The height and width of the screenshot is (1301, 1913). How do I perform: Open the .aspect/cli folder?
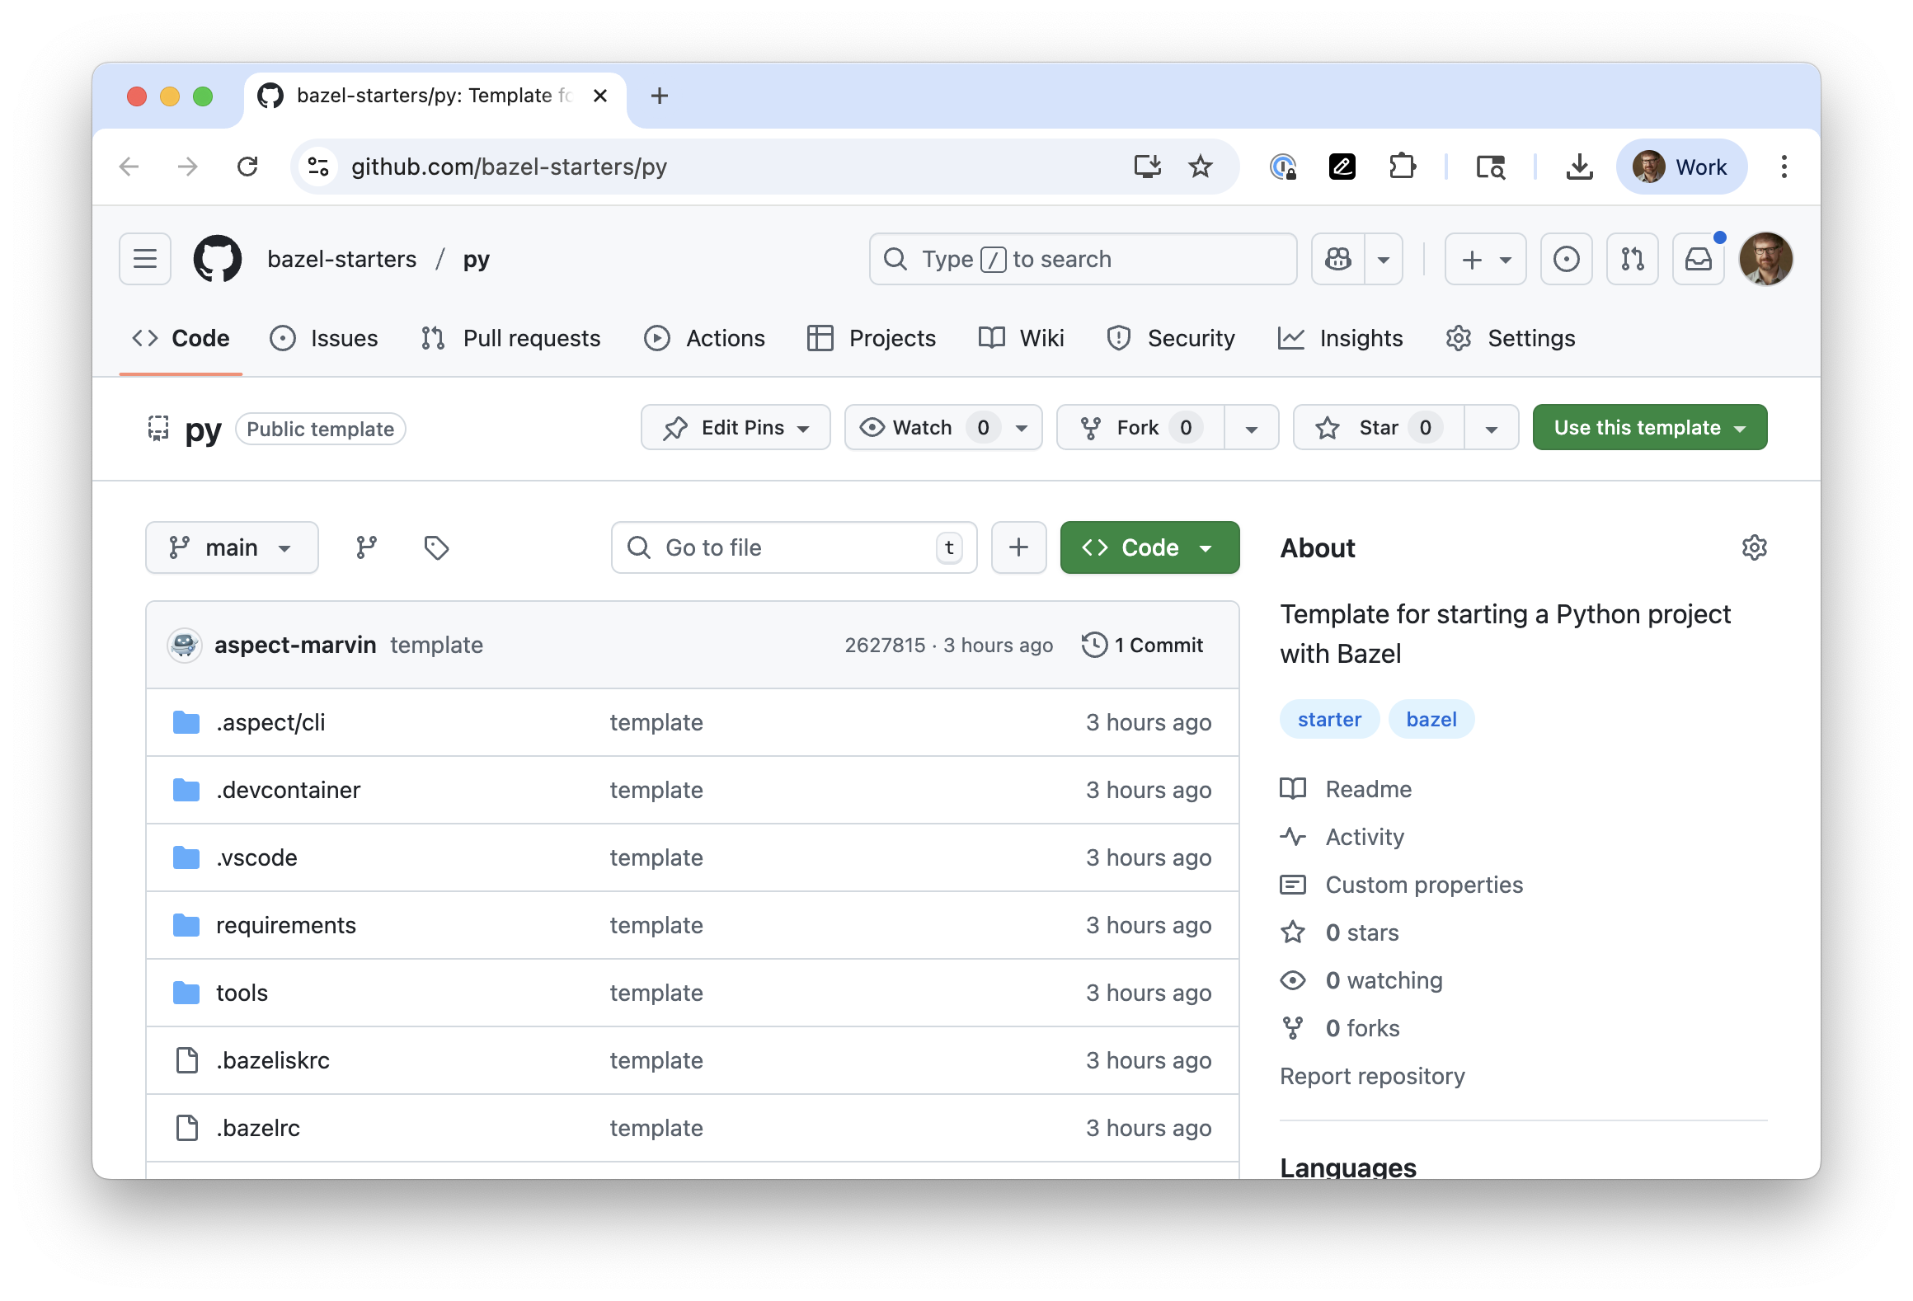click(270, 722)
